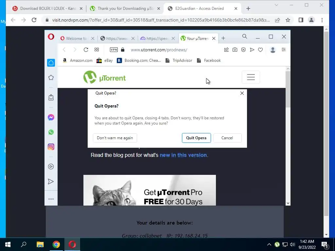
Task: Open Speed Dial grid icon in Opera
Action: pos(97,50)
